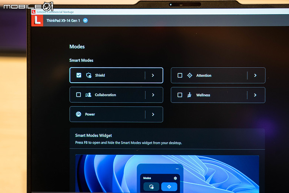Click the Attention mode label
Screen dimensions: 289x193
204,76
